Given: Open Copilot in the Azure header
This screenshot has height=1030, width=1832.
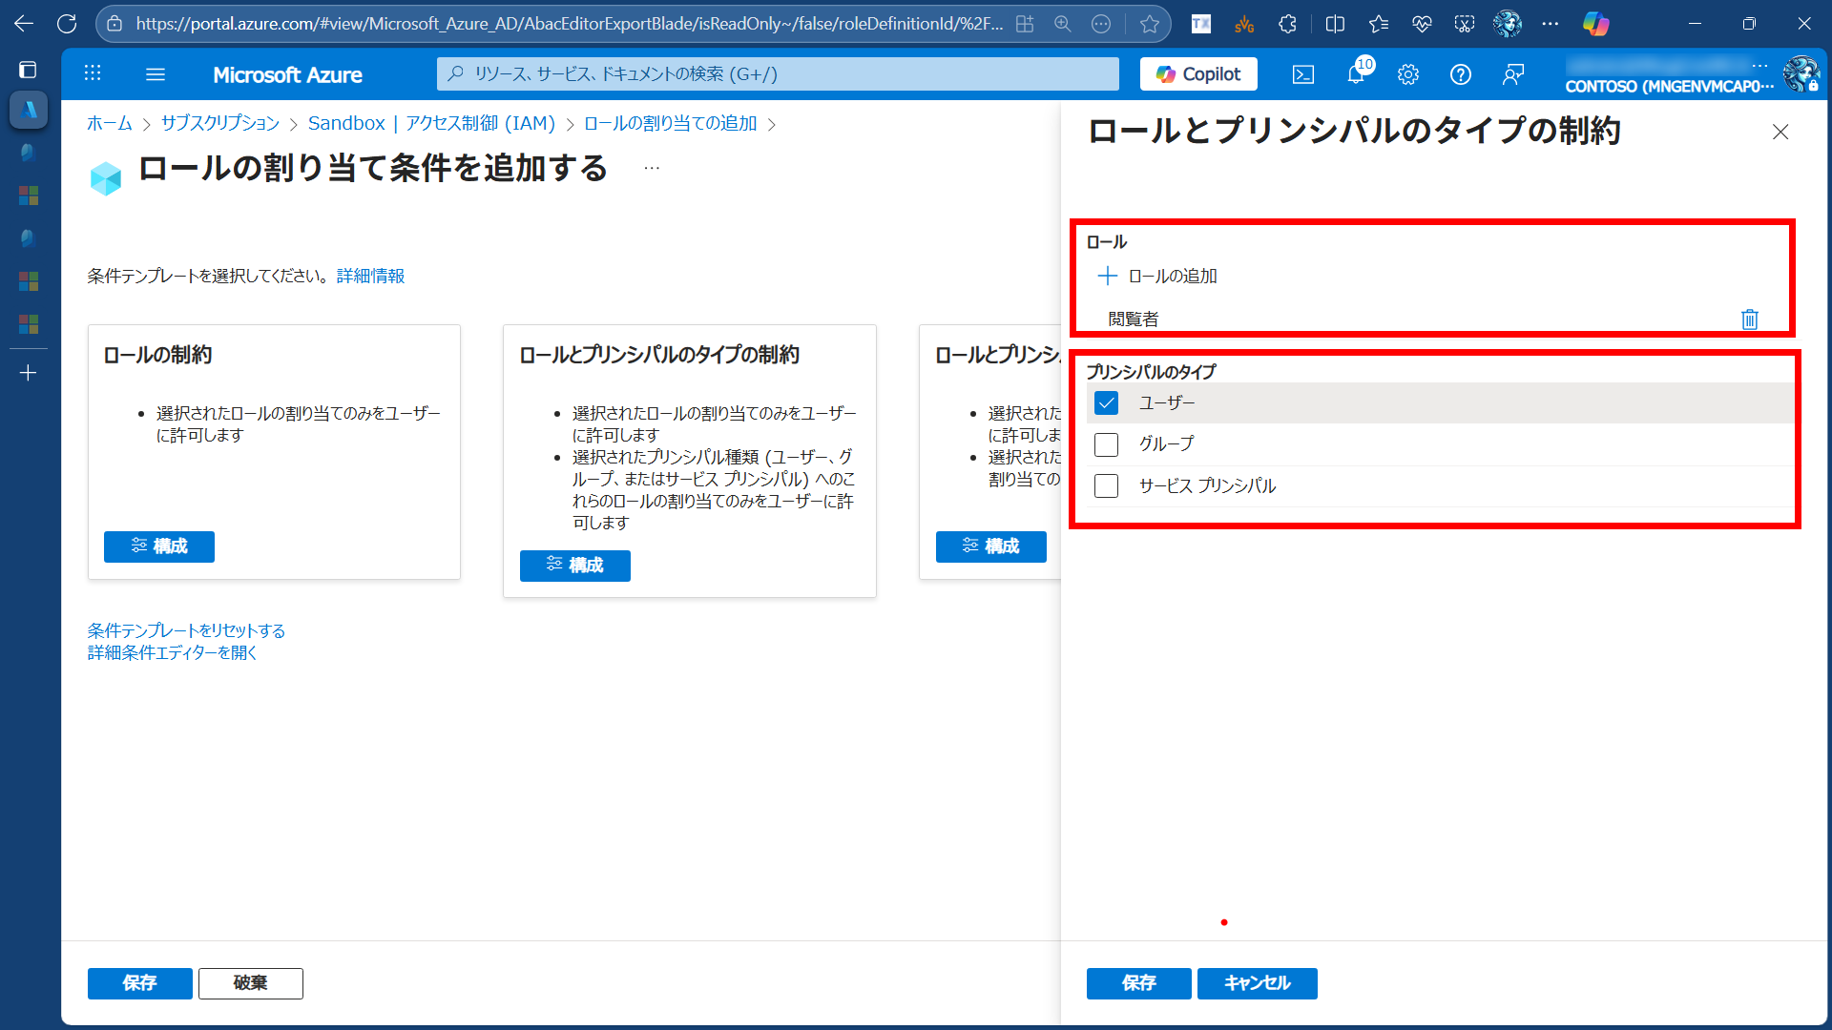Looking at the screenshot, I should click(1198, 73).
